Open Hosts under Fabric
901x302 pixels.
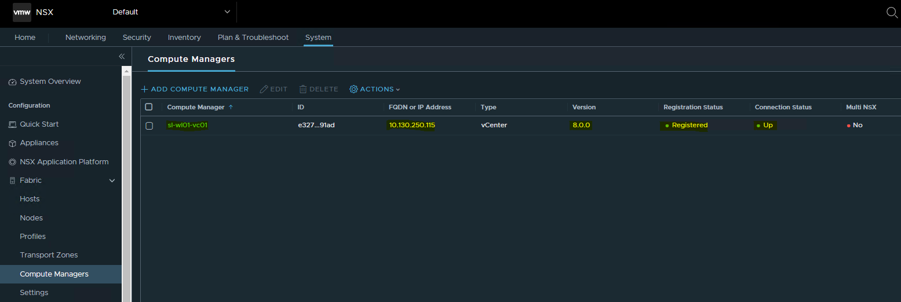point(30,198)
